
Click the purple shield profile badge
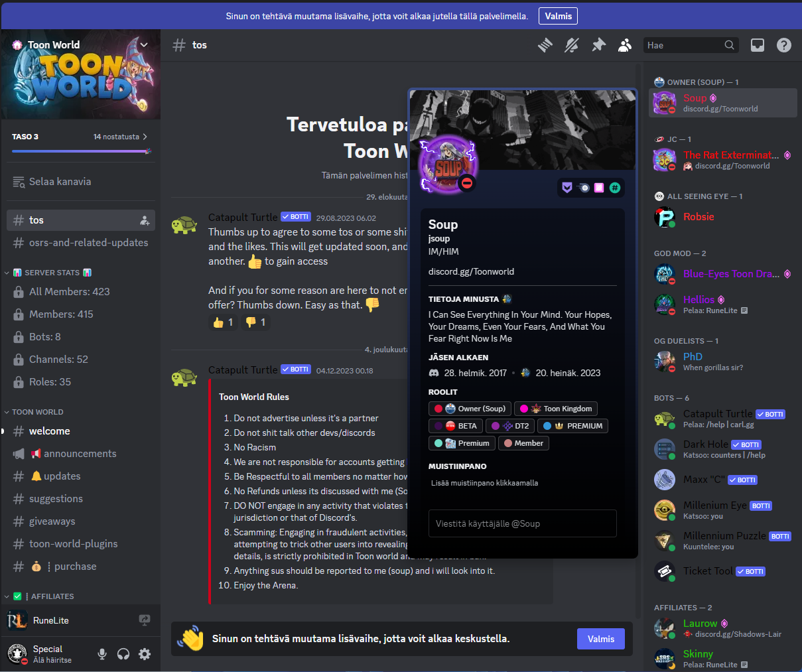tap(567, 188)
